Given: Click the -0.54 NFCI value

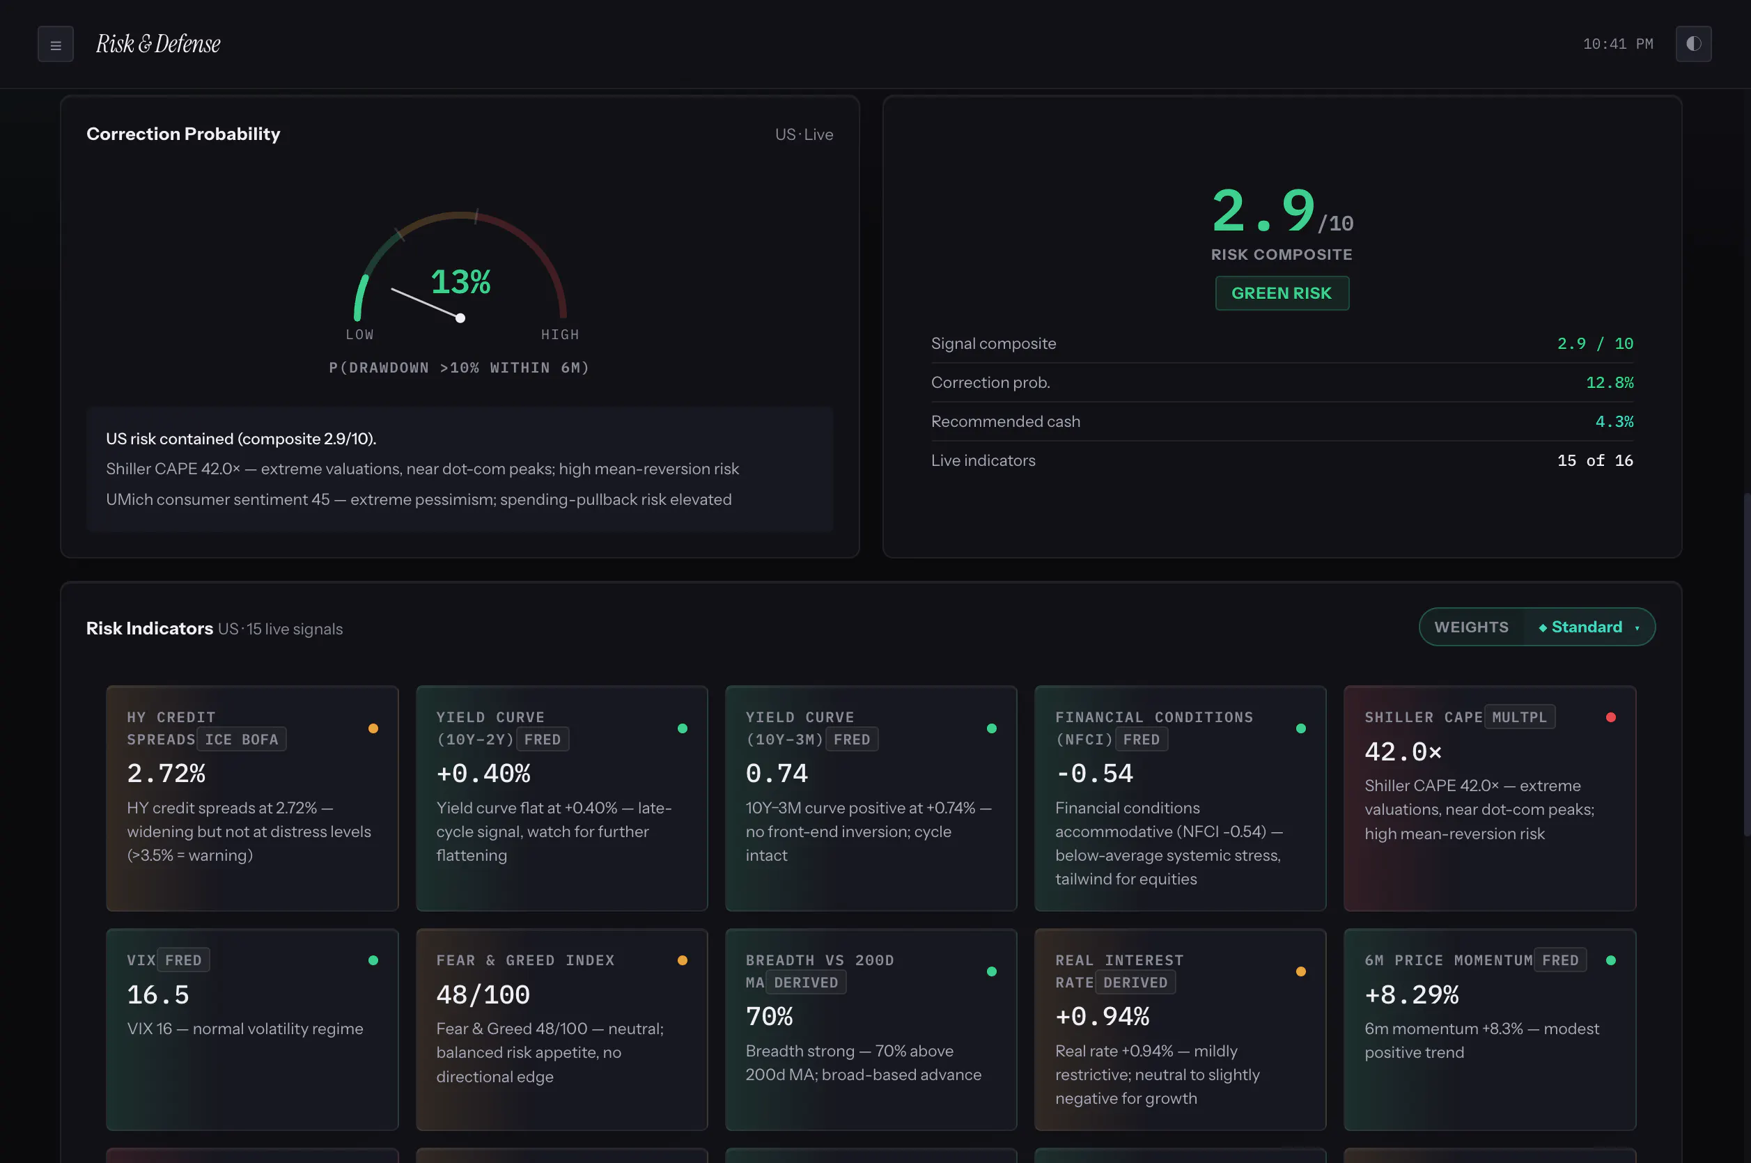Looking at the screenshot, I should 1094,774.
